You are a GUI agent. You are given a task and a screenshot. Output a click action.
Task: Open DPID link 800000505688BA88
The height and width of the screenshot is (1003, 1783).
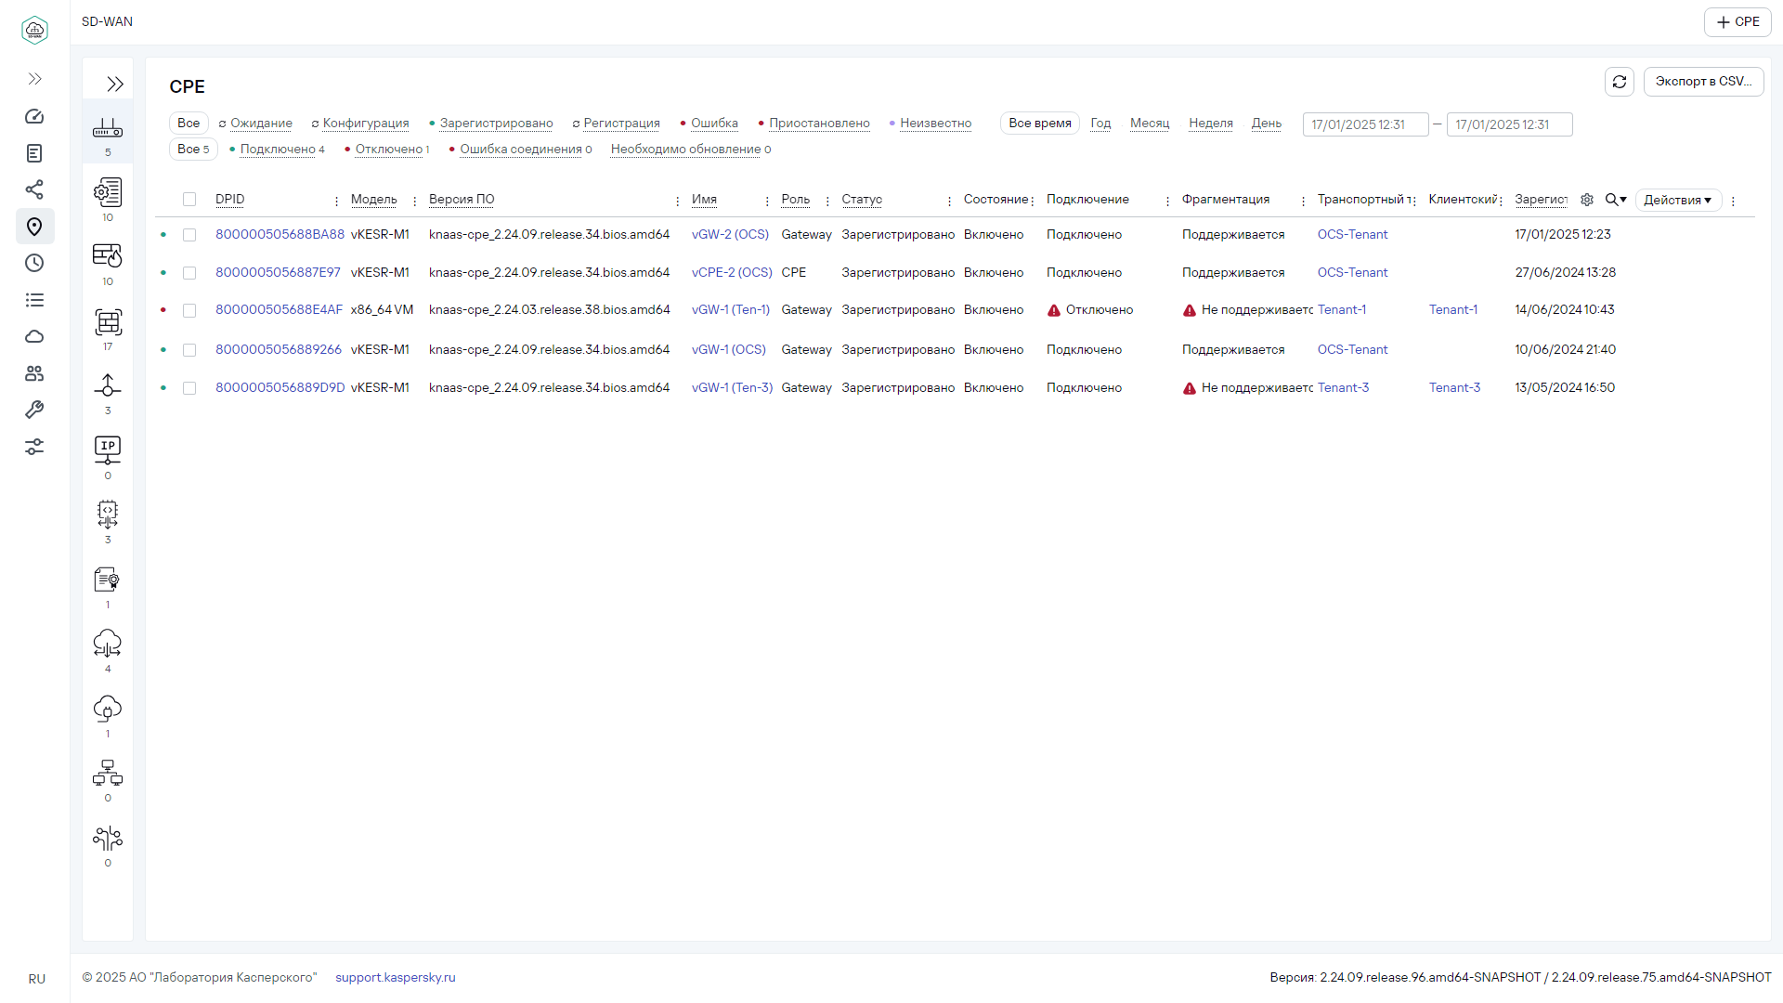(x=280, y=235)
